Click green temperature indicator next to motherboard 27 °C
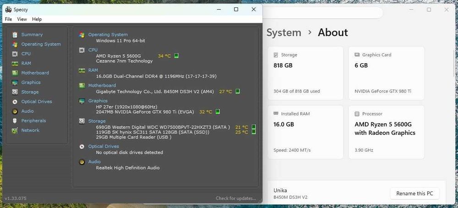 [238, 92]
